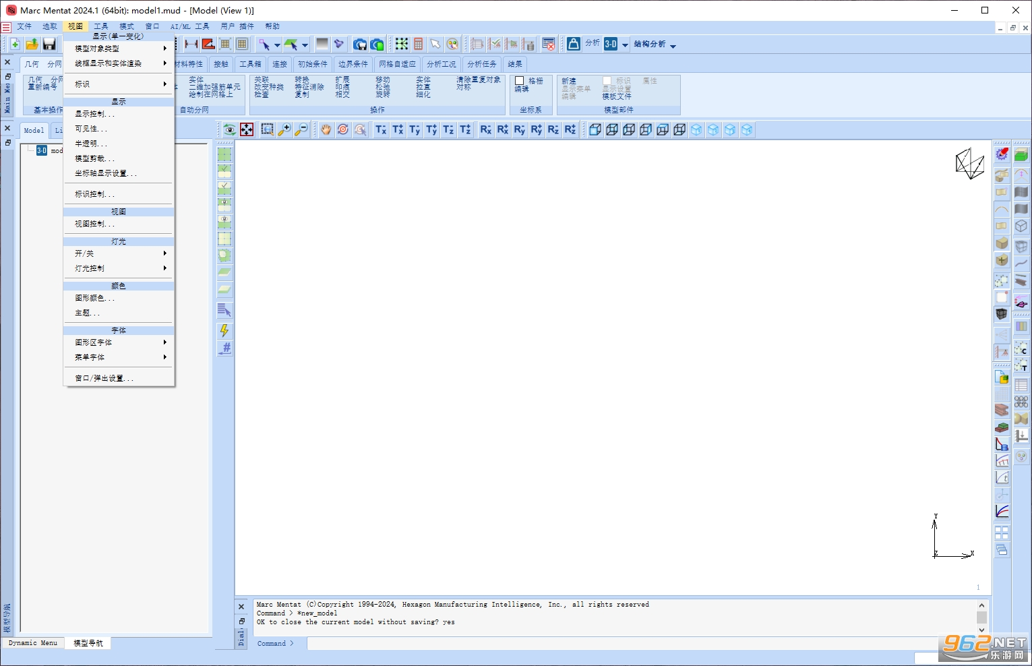The height and width of the screenshot is (666, 1032).
Task: Click the calculator icon in main toolbar
Action: 419,44
